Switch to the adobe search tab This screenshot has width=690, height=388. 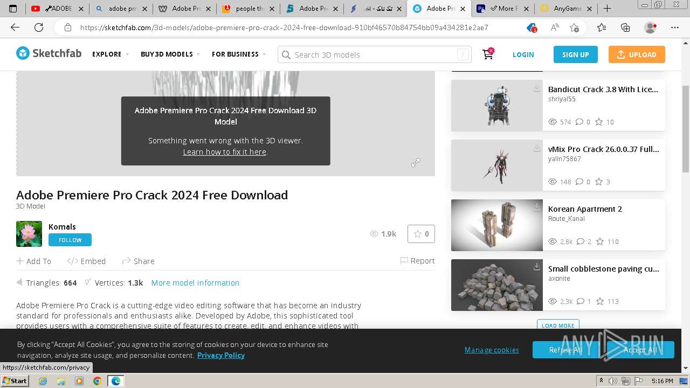point(121,9)
